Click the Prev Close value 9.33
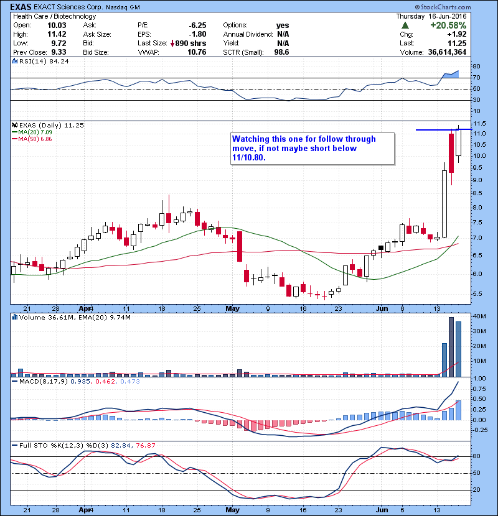The height and width of the screenshot is (516, 498). [x=59, y=52]
